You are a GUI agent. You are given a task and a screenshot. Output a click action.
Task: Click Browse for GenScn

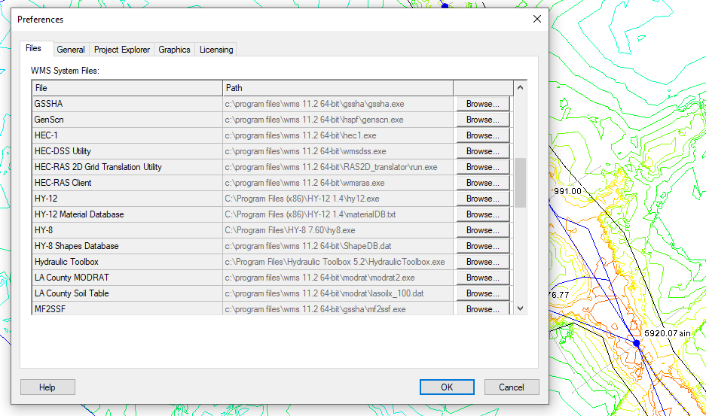pyautogui.click(x=483, y=120)
